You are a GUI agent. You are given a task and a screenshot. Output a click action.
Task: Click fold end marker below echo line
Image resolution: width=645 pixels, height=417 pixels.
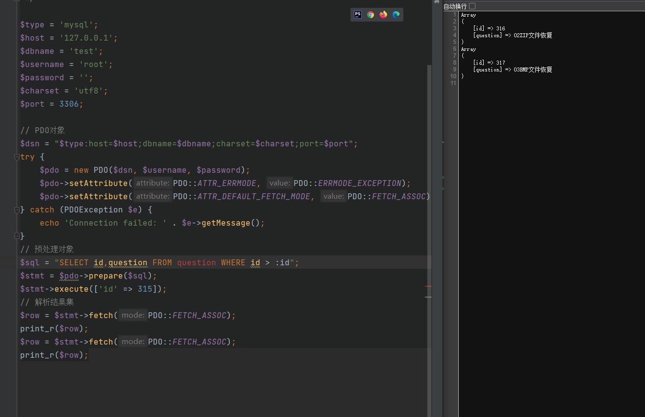click(16, 236)
